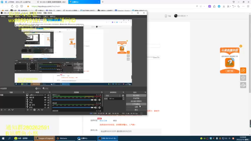The height and width of the screenshot is (141, 251).
Task: Adjust 麦克风/Aux volume slider
Action: 73,100
